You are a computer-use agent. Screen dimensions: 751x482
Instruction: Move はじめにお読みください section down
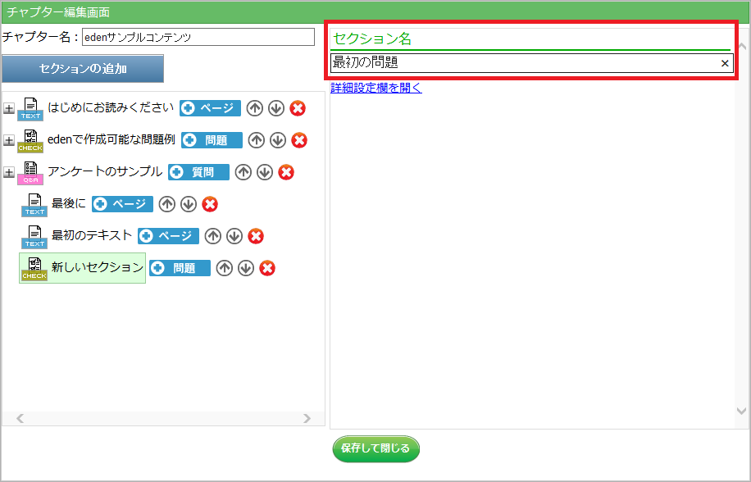275,108
